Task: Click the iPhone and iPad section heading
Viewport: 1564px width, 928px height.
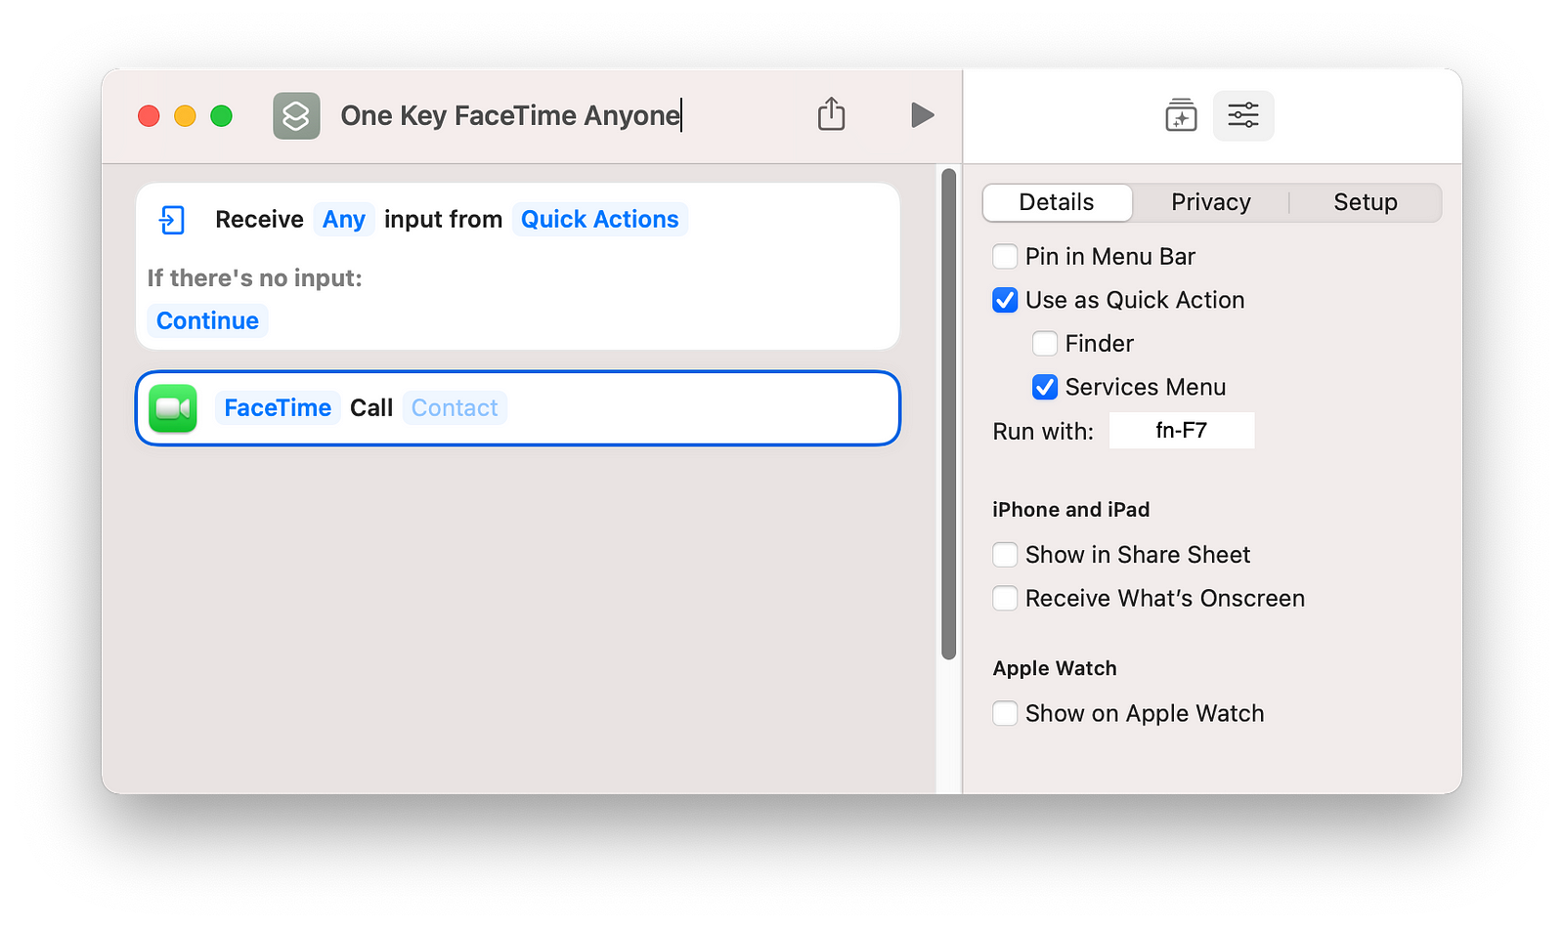Action: [1071, 510]
